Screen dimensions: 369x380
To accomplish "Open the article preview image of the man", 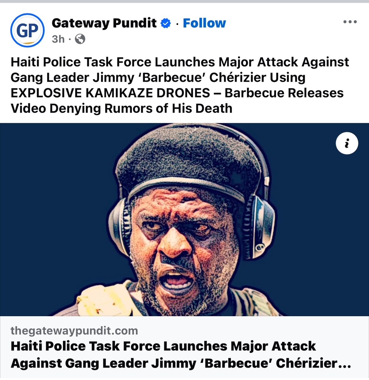I will pos(184,220).
